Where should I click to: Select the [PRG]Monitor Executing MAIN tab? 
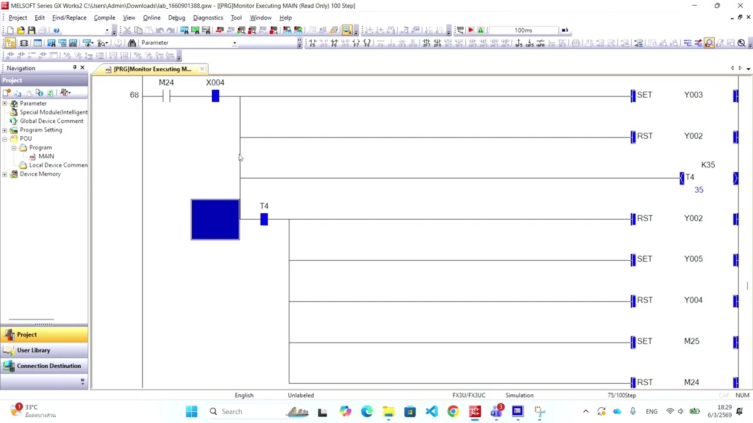pos(152,69)
